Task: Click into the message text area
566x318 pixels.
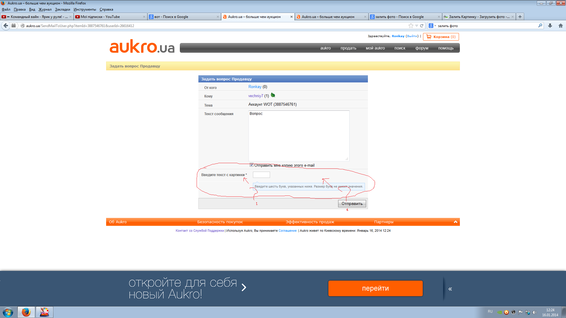Action: (299, 136)
